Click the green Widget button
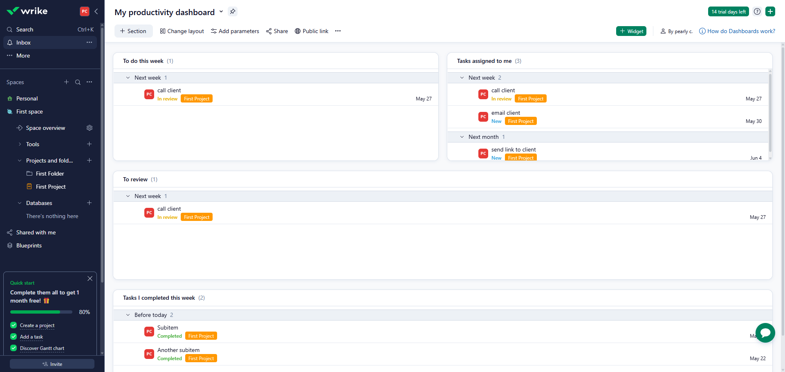 click(631, 31)
